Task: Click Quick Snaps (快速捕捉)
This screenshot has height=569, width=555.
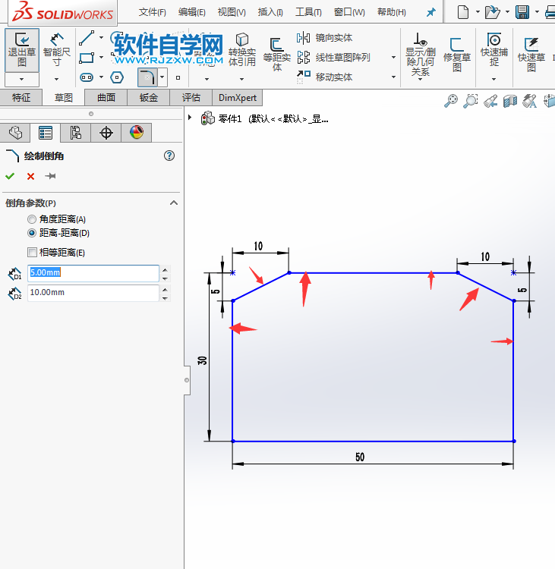Action: [494, 50]
